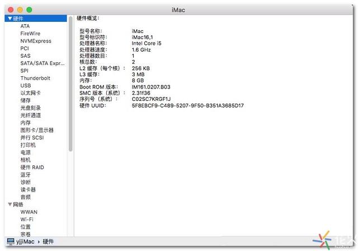
Task: Select 电源 in the sidebar
Action: click(25, 152)
